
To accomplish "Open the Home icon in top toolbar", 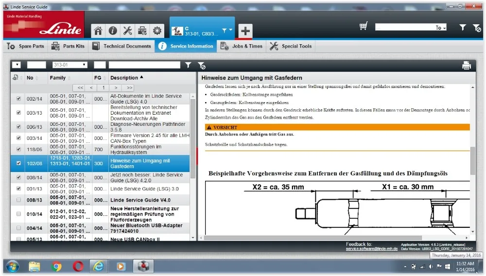I will (98, 31).
